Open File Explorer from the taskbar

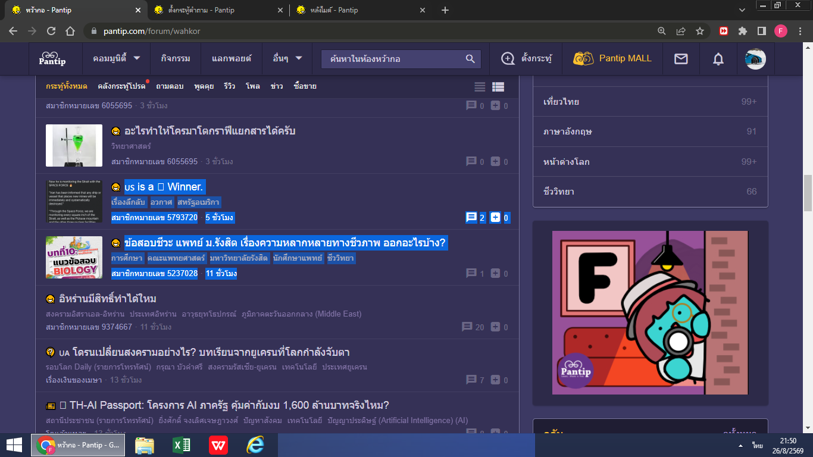click(x=145, y=445)
